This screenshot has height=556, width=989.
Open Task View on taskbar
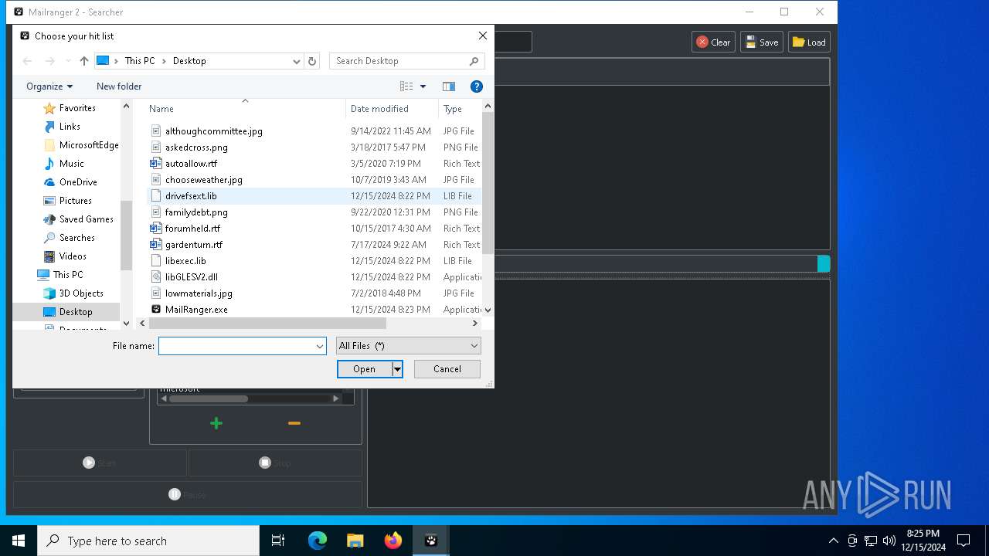[278, 541]
